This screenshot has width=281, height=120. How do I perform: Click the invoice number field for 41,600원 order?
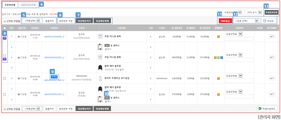tap(240, 39)
